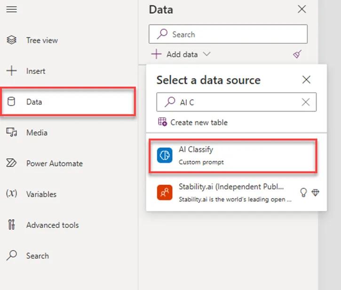Image resolution: width=341 pixels, height=290 pixels.
Task: Open the Insert panel
Action: coord(35,71)
